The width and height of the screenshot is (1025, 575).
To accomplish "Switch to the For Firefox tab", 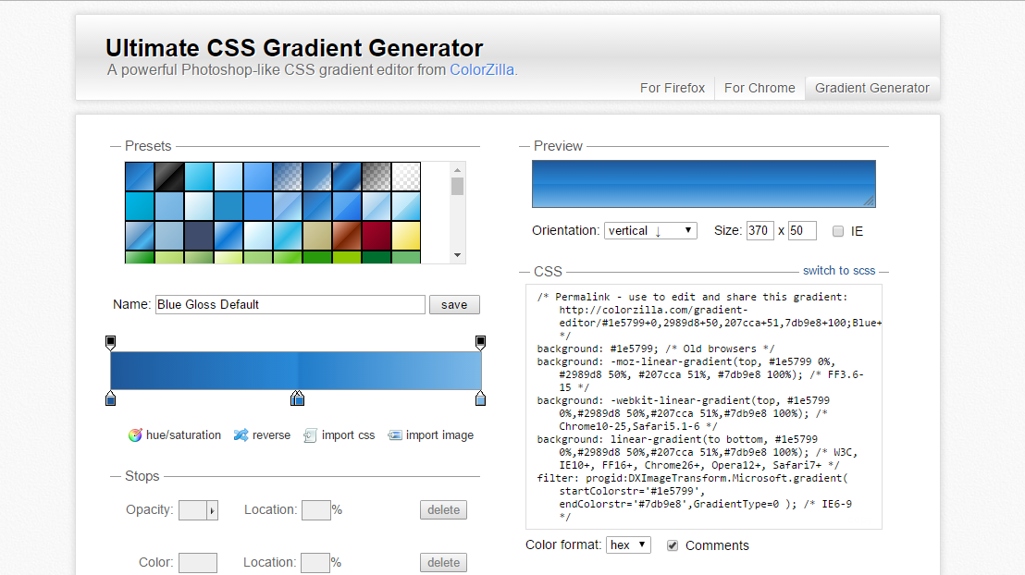I will click(673, 88).
